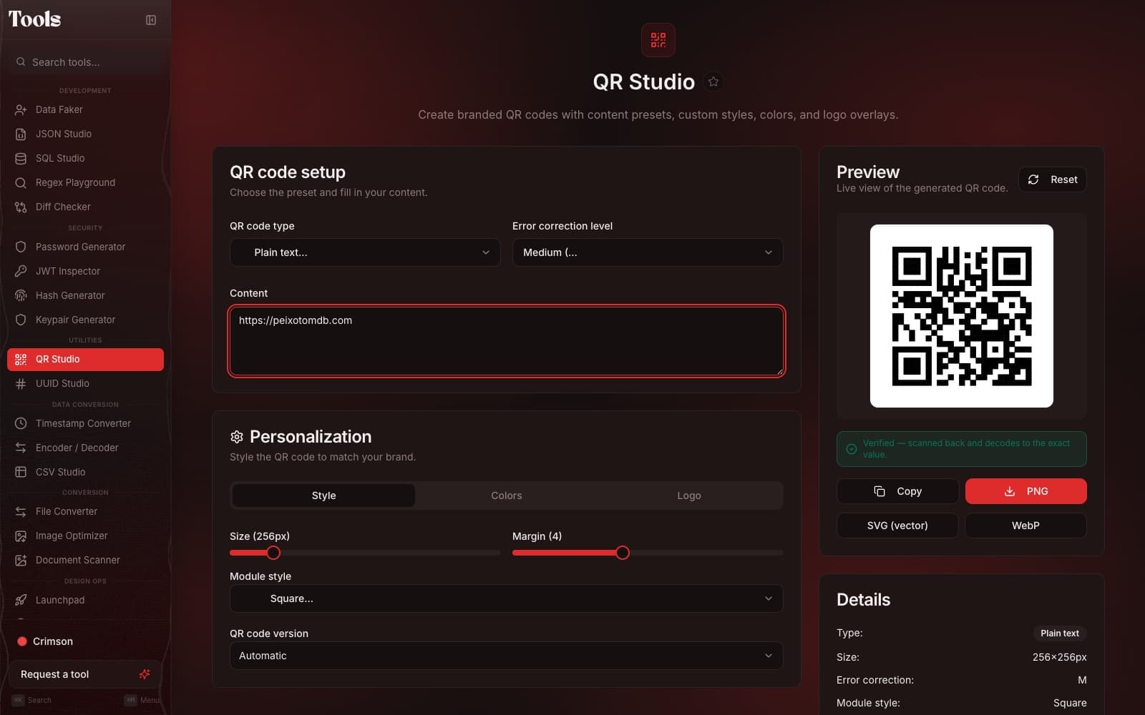Focus the Search tools field

click(87, 62)
